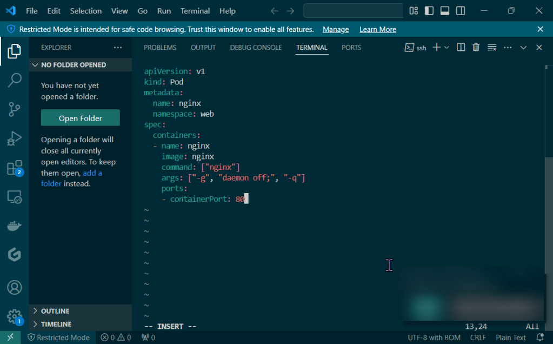Kill terminal with trash icon

tap(476, 48)
